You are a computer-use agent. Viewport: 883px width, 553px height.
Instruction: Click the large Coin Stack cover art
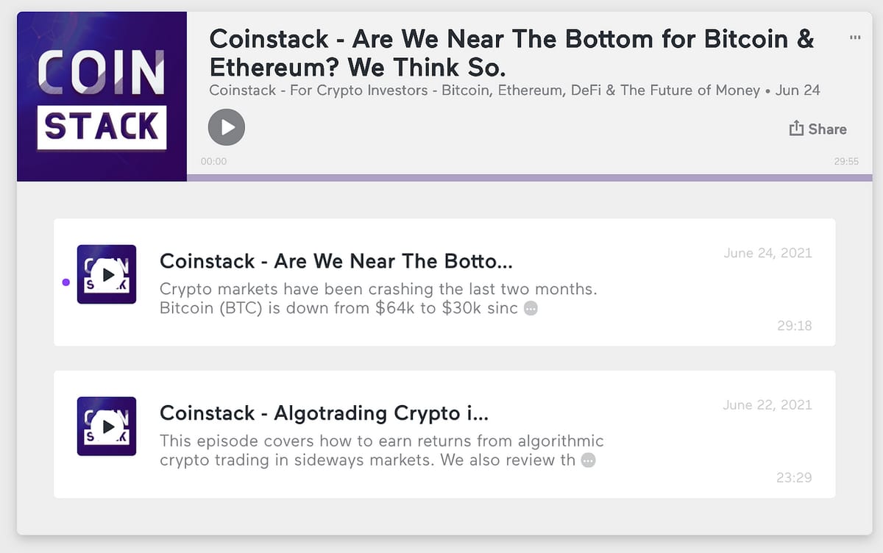(x=102, y=96)
